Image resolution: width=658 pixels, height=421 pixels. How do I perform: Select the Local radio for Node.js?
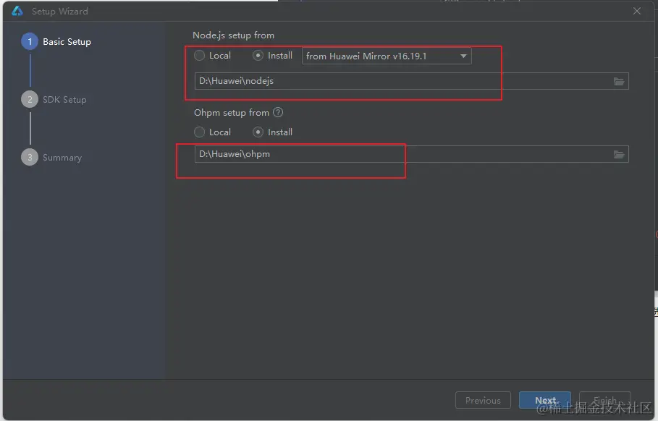click(199, 56)
